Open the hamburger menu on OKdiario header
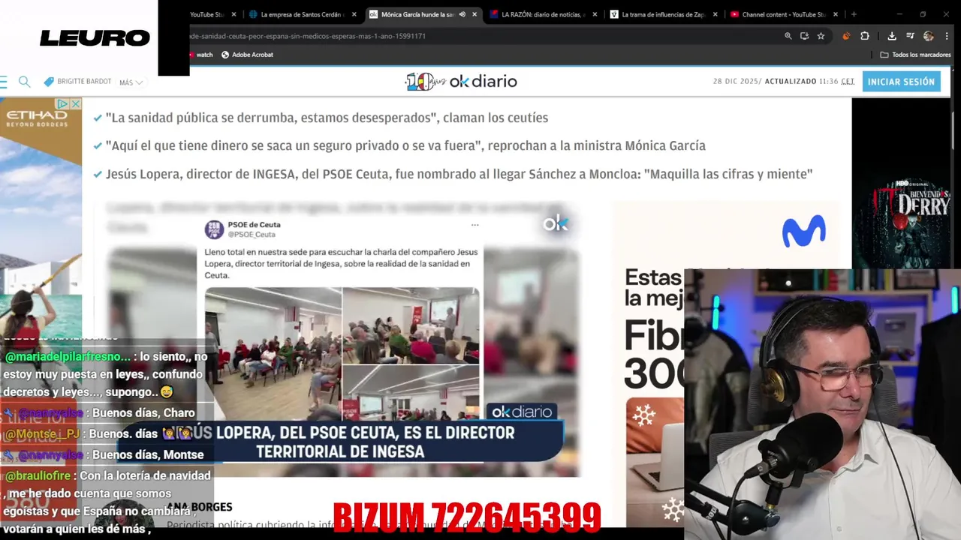This screenshot has height=540, width=961. coord(3,82)
